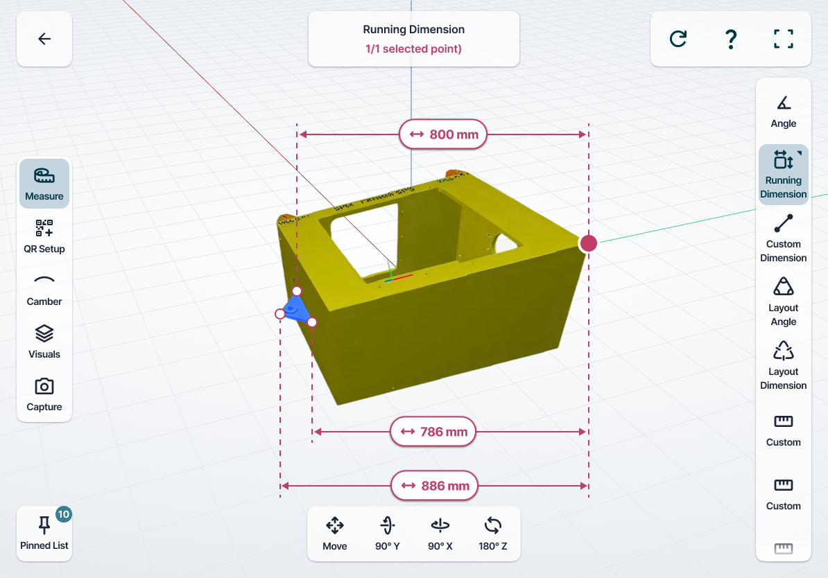Select the Measure tool

(x=44, y=183)
